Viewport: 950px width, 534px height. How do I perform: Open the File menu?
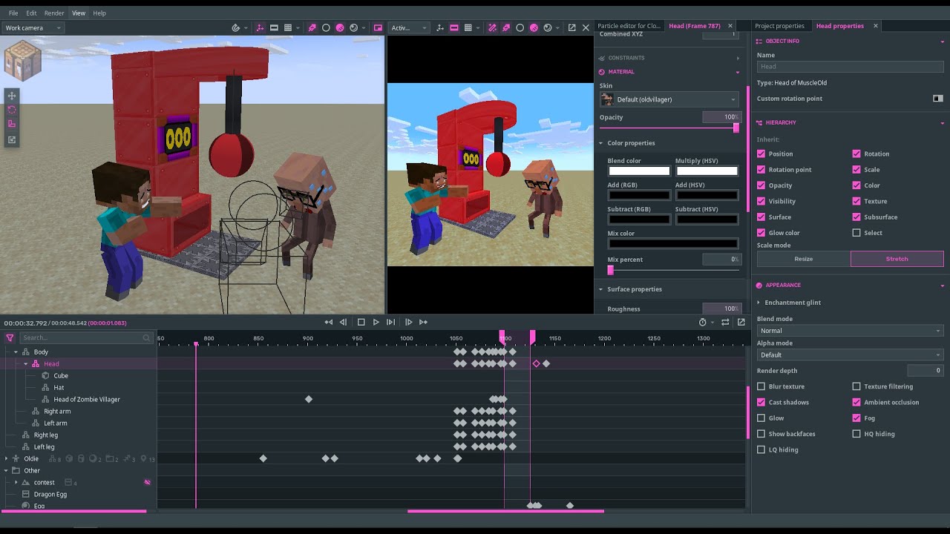coord(13,13)
